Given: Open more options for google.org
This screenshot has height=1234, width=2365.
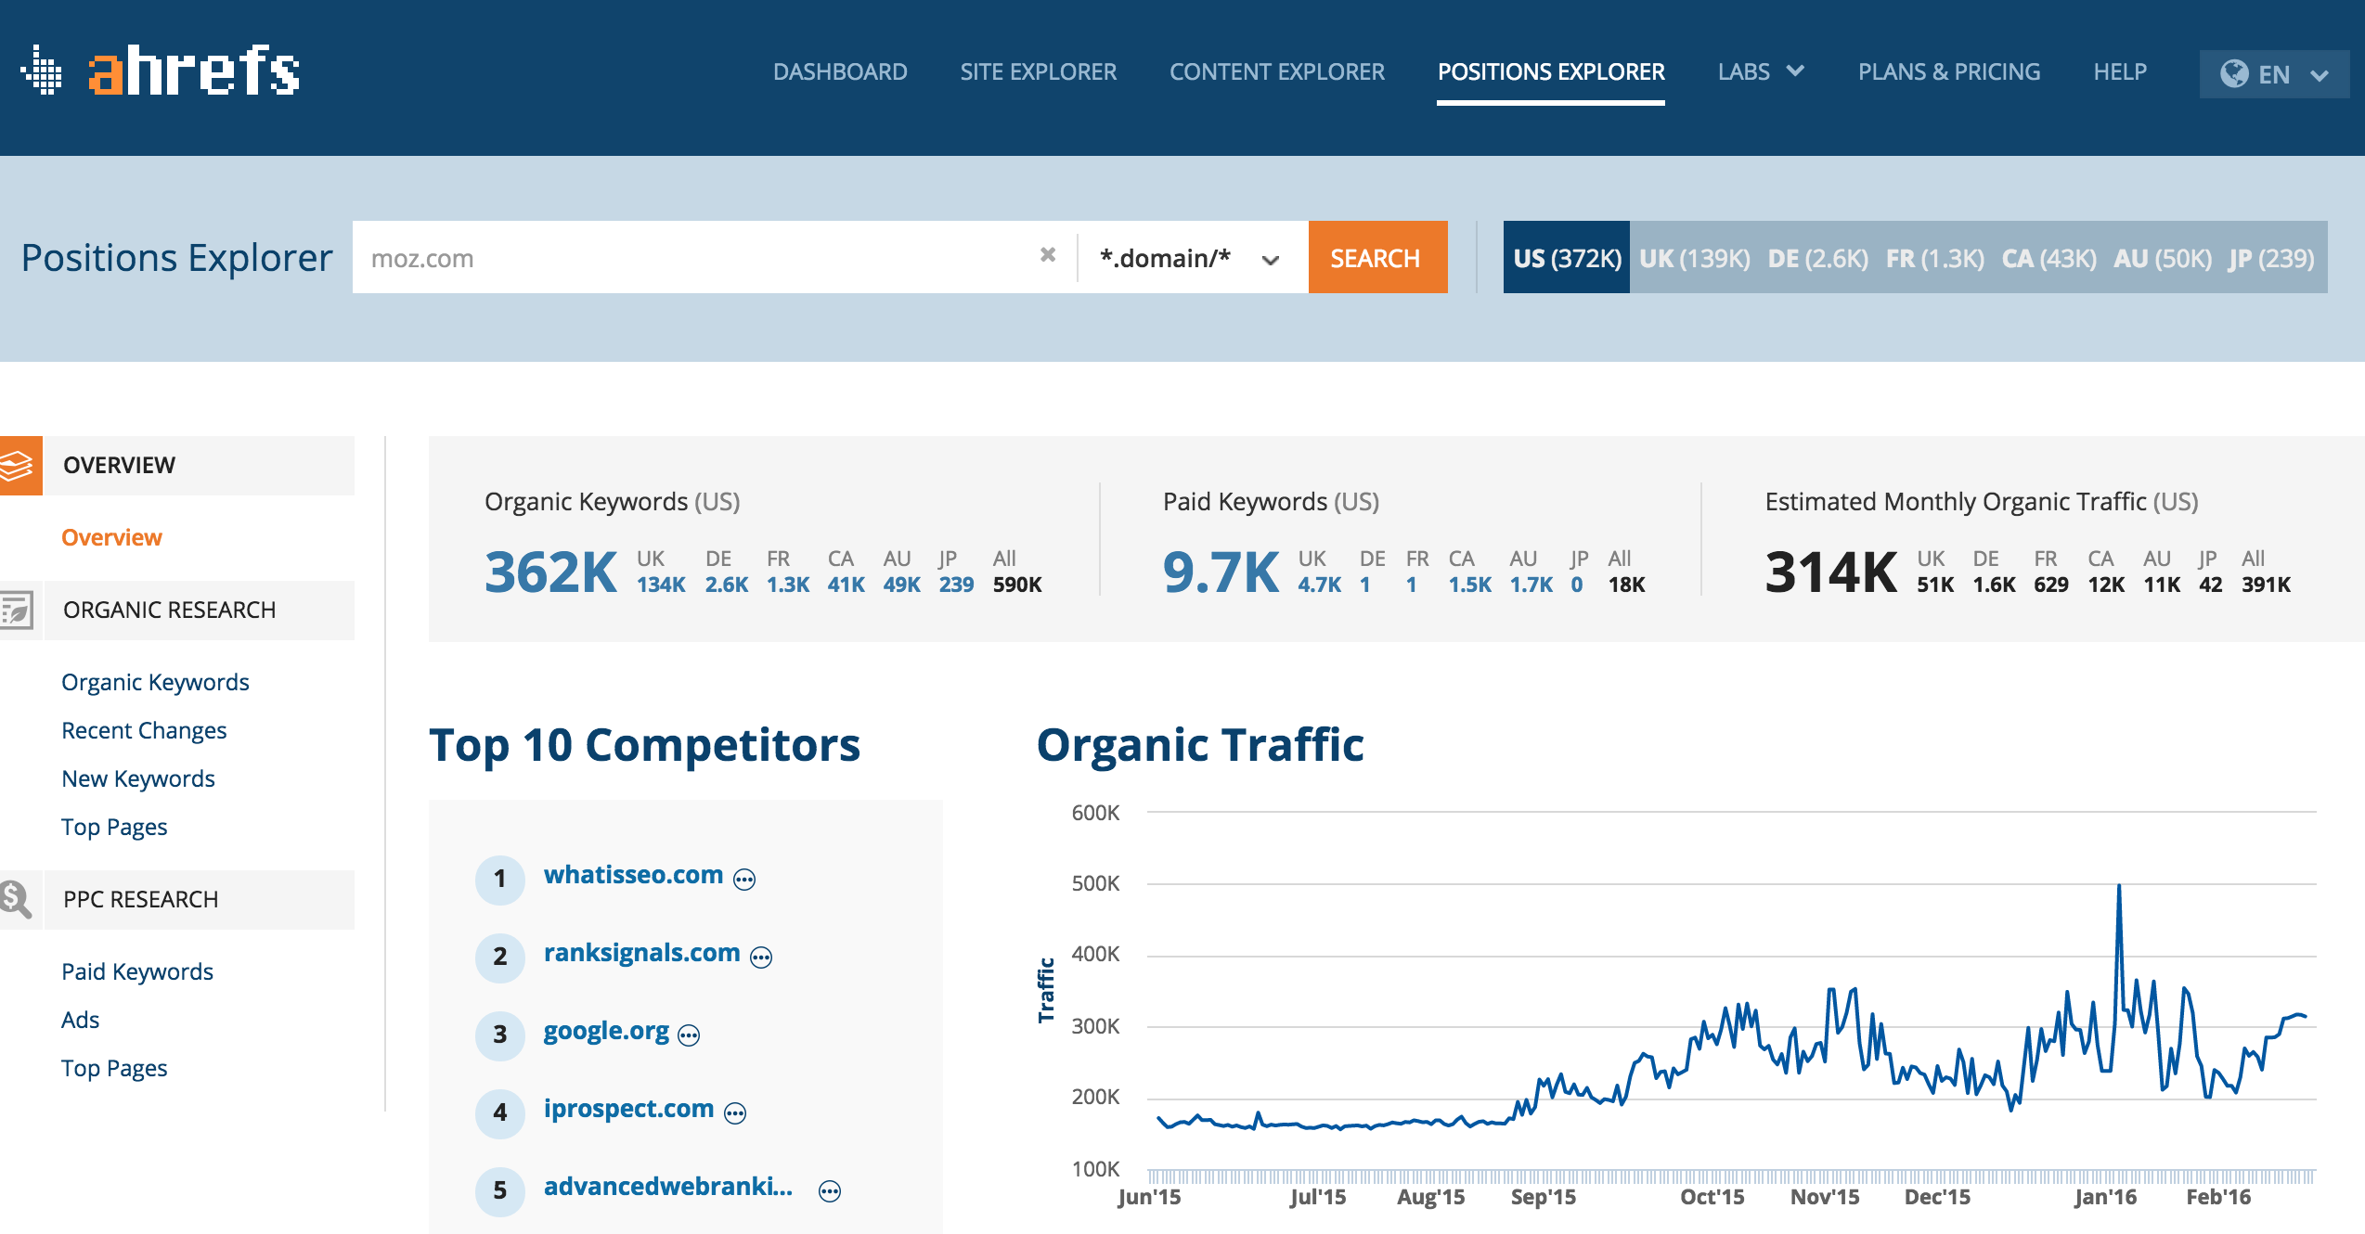Looking at the screenshot, I should [689, 1035].
